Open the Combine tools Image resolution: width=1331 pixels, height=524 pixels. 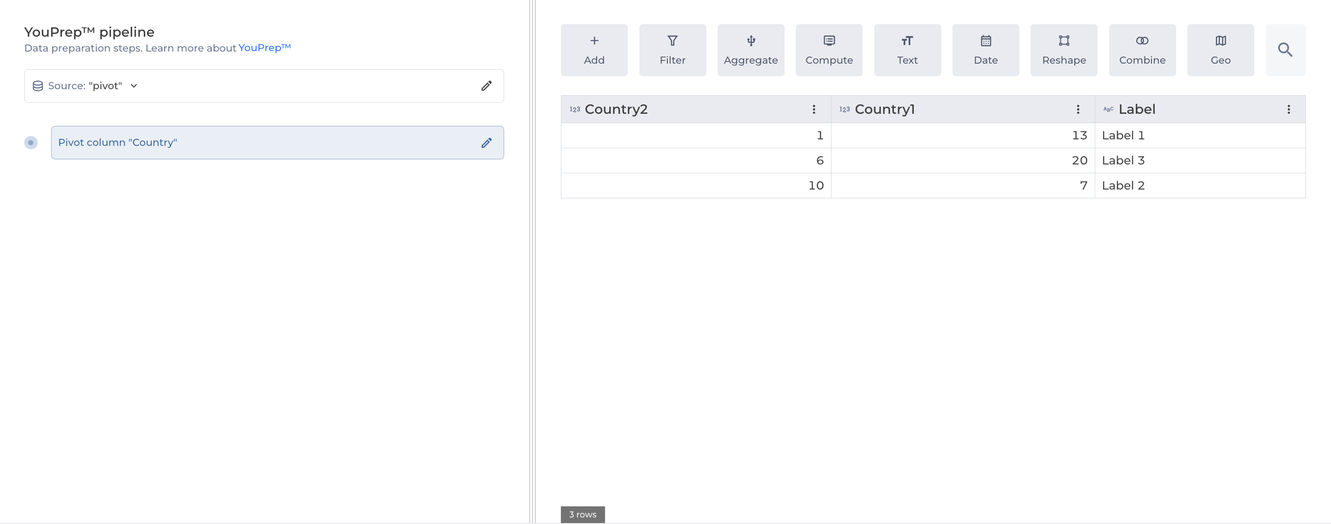pyautogui.click(x=1142, y=50)
